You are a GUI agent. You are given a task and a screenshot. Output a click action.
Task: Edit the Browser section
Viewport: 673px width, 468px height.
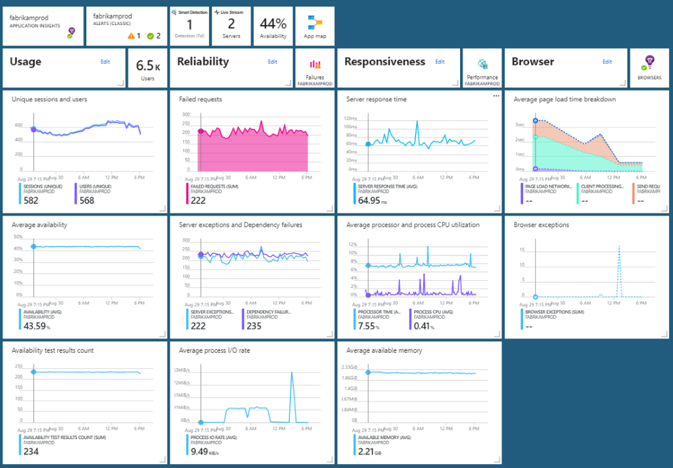pyautogui.click(x=607, y=61)
